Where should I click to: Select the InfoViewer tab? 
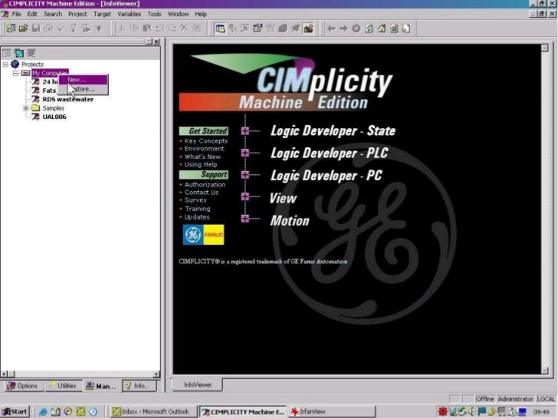pyautogui.click(x=198, y=384)
